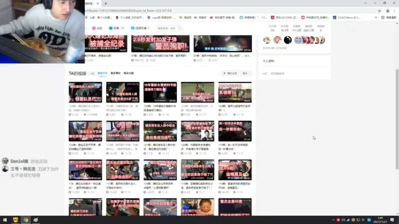The height and width of the screenshot is (224, 399).
Task: Click the search magnifier icon
Action: point(180,28)
